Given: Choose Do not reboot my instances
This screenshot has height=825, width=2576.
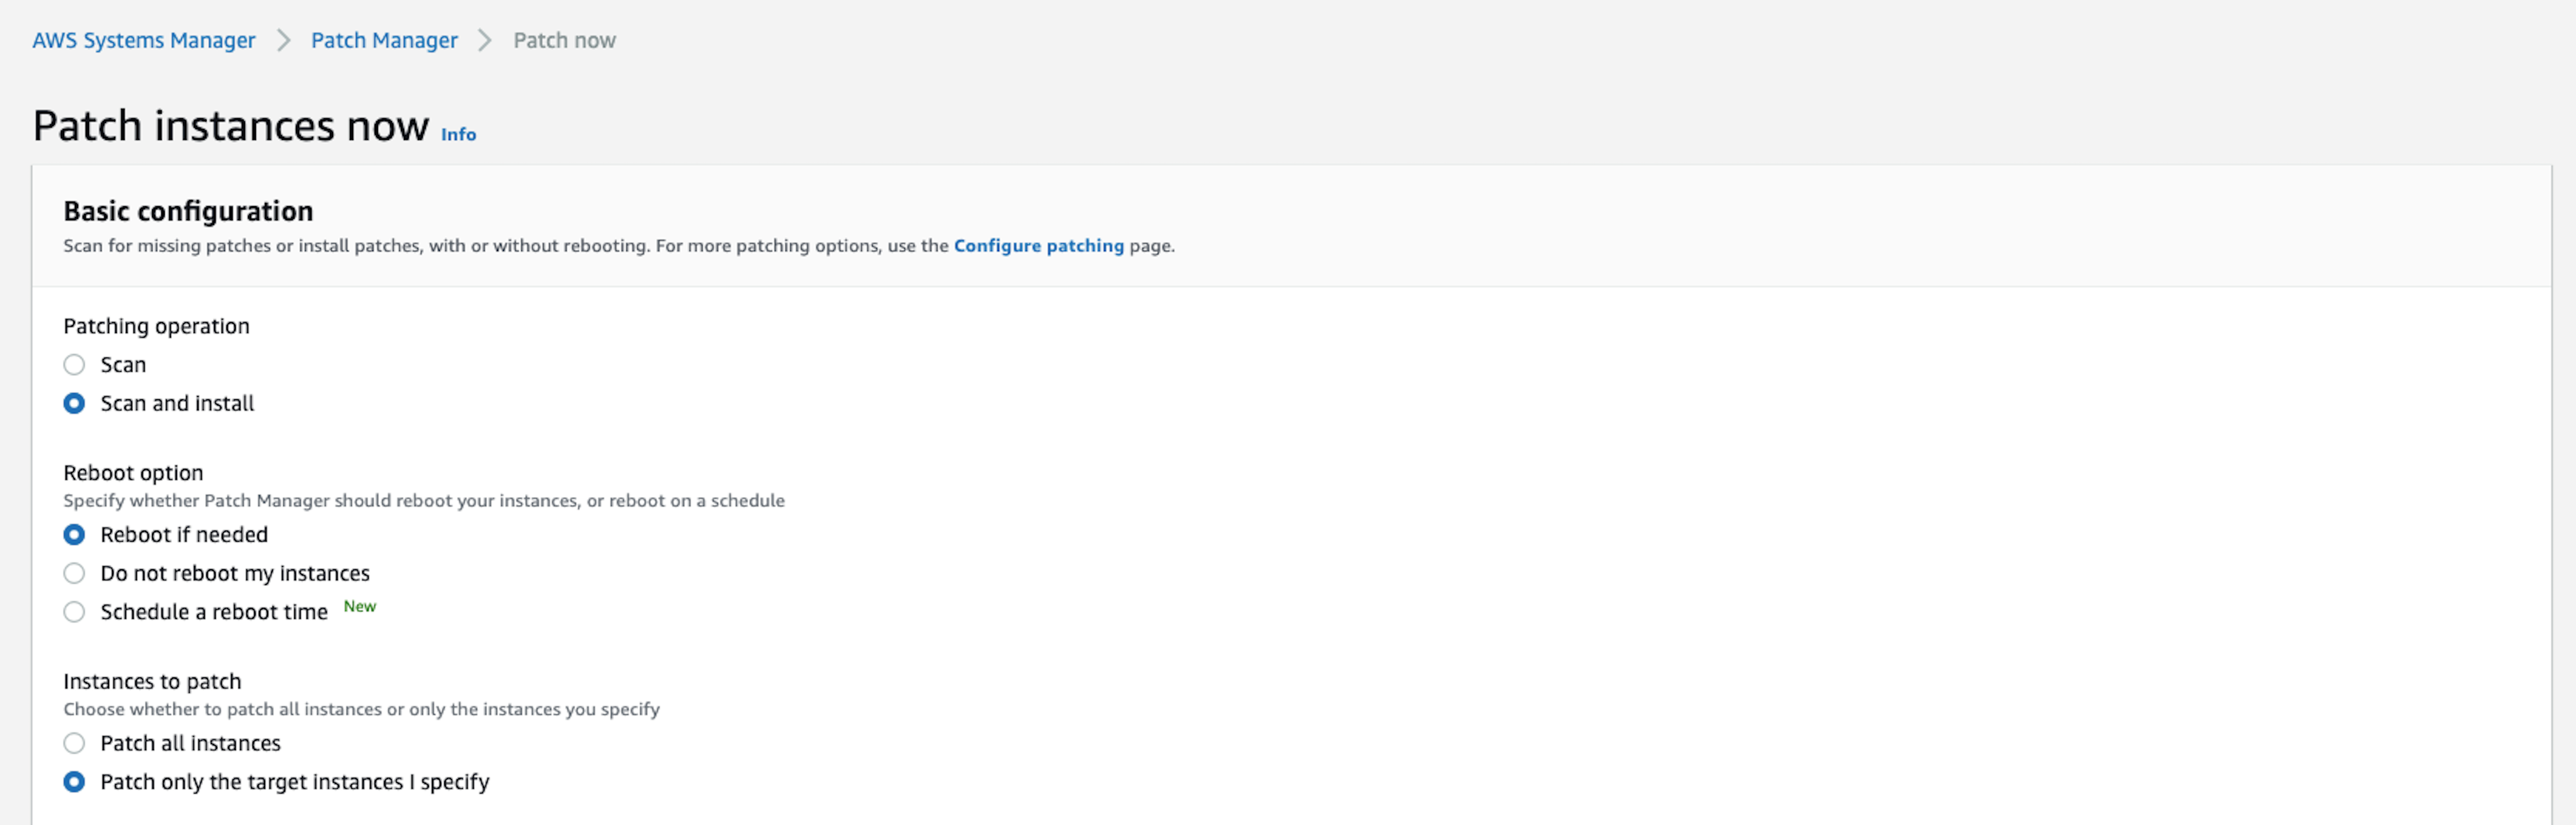Looking at the screenshot, I should [x=74, y=573].
